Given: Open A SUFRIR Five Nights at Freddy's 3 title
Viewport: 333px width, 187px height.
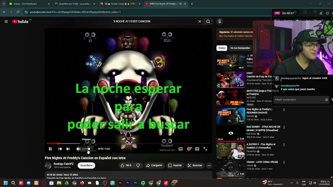Looking at the screenshot, I should (x=261, y=146).
